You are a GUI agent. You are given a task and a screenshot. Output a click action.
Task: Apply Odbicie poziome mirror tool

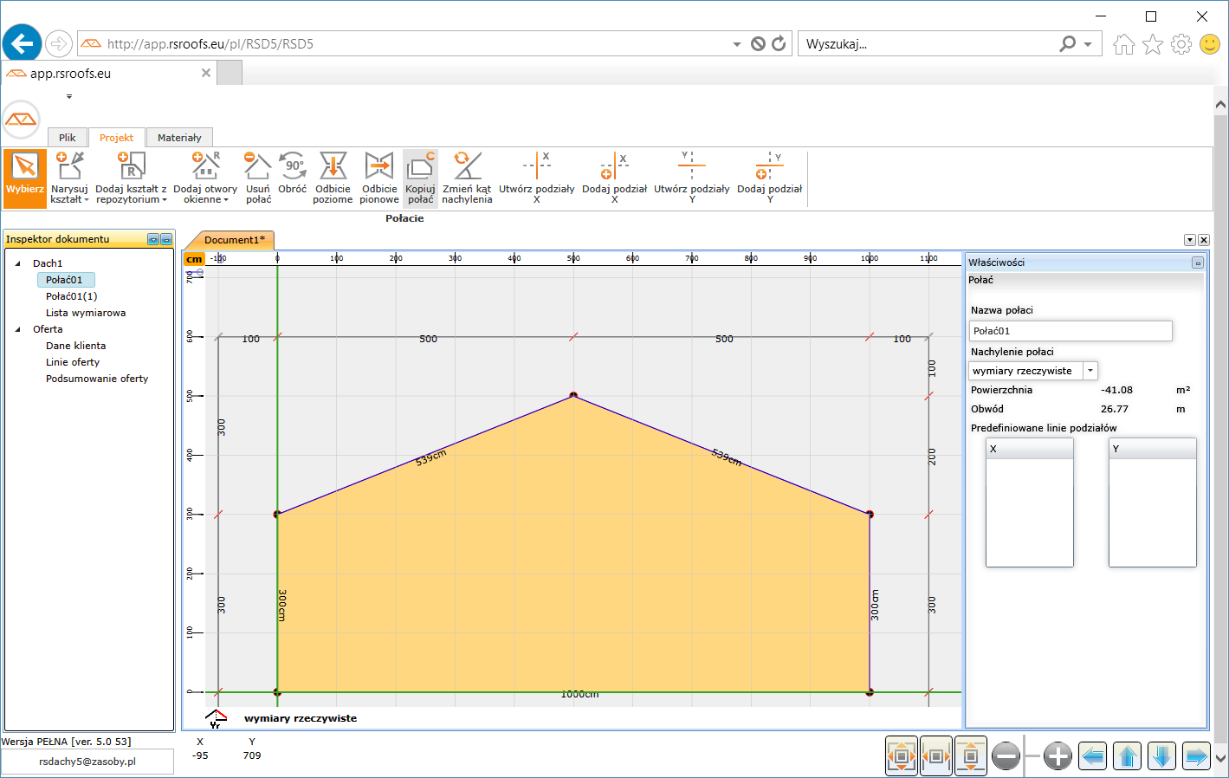click(x=333, y=177)
